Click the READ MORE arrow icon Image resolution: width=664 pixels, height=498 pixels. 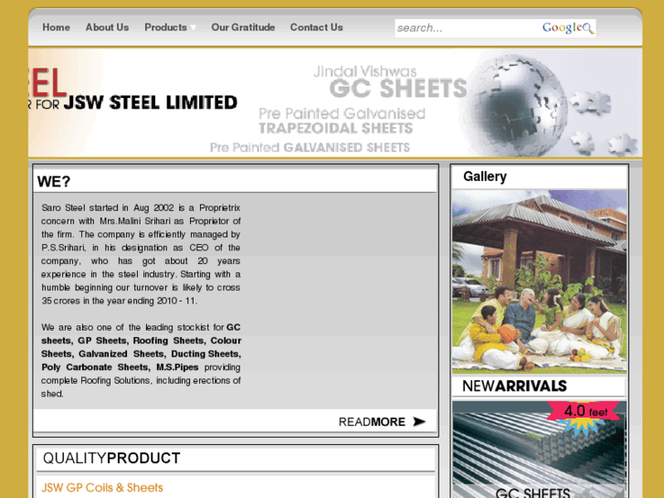click(x=419, y=421)
